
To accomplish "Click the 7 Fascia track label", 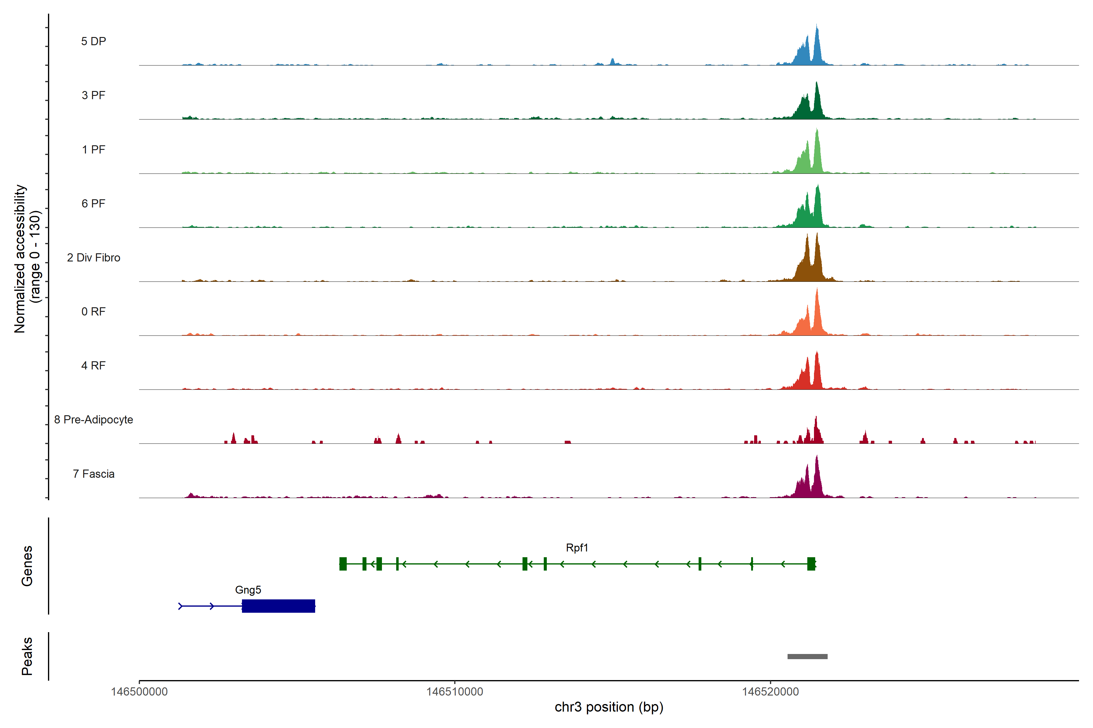I will tap(94, 474).
